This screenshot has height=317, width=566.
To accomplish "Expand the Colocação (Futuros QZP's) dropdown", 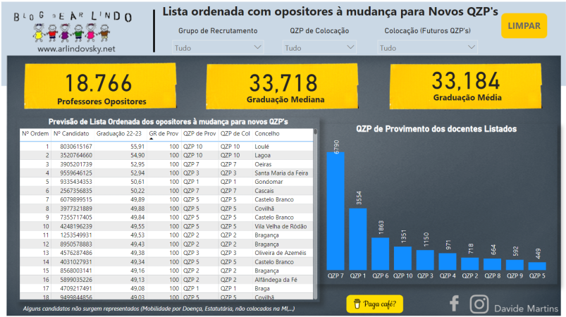I will point(427,48).
